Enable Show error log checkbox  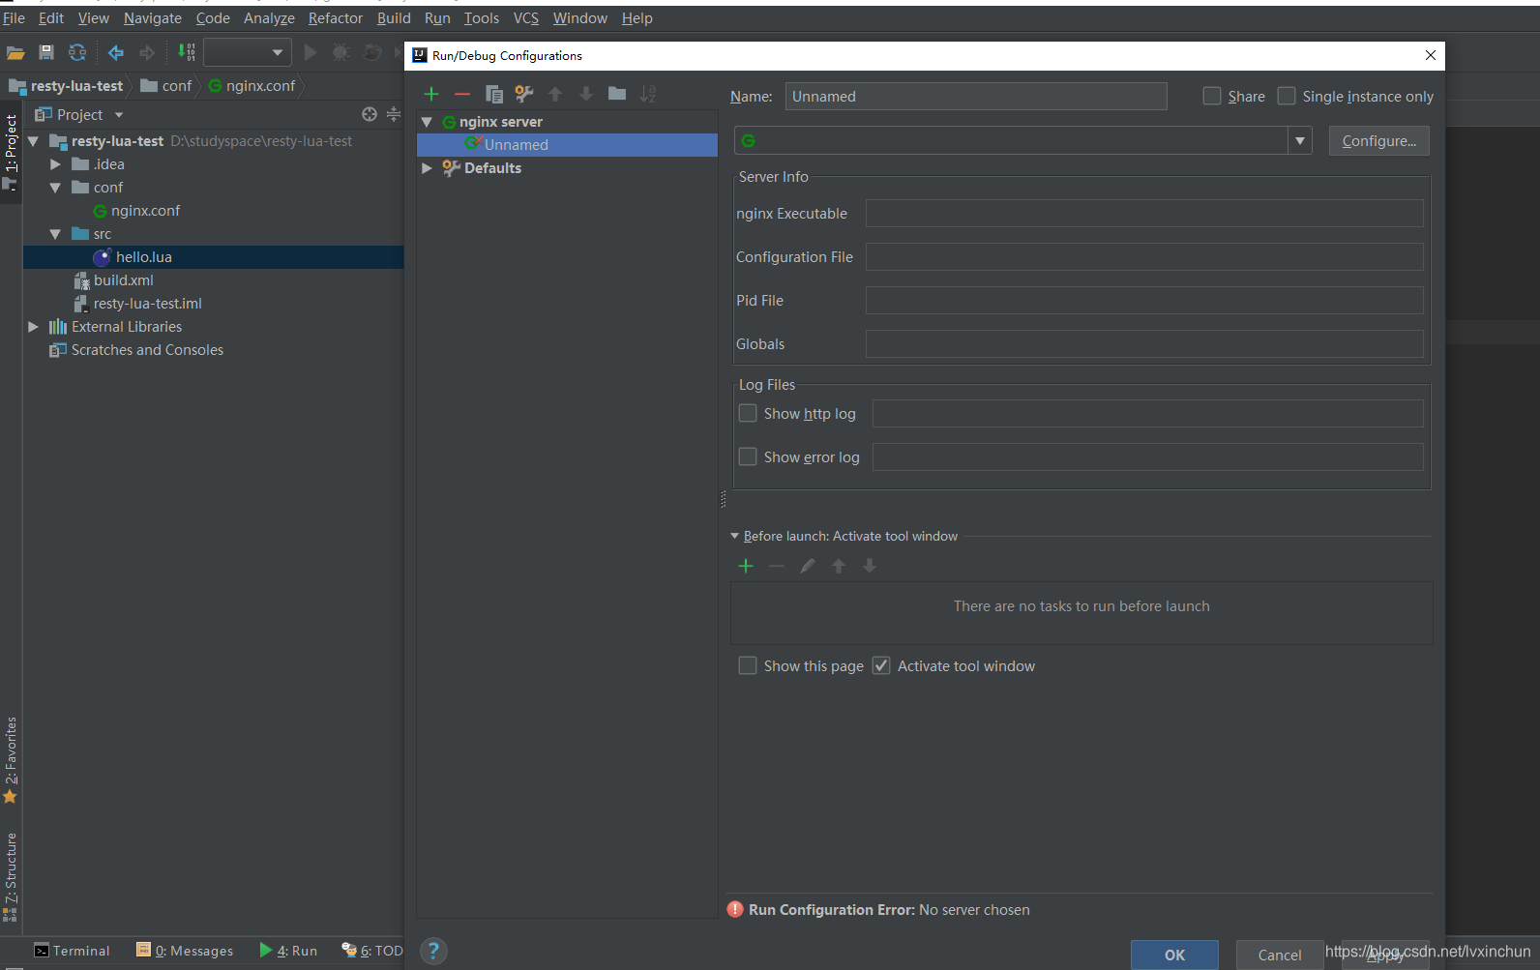(x=748, y=456)
